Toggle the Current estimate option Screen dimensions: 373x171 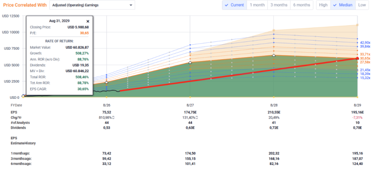pyautogui.click(x=235, y=5)
